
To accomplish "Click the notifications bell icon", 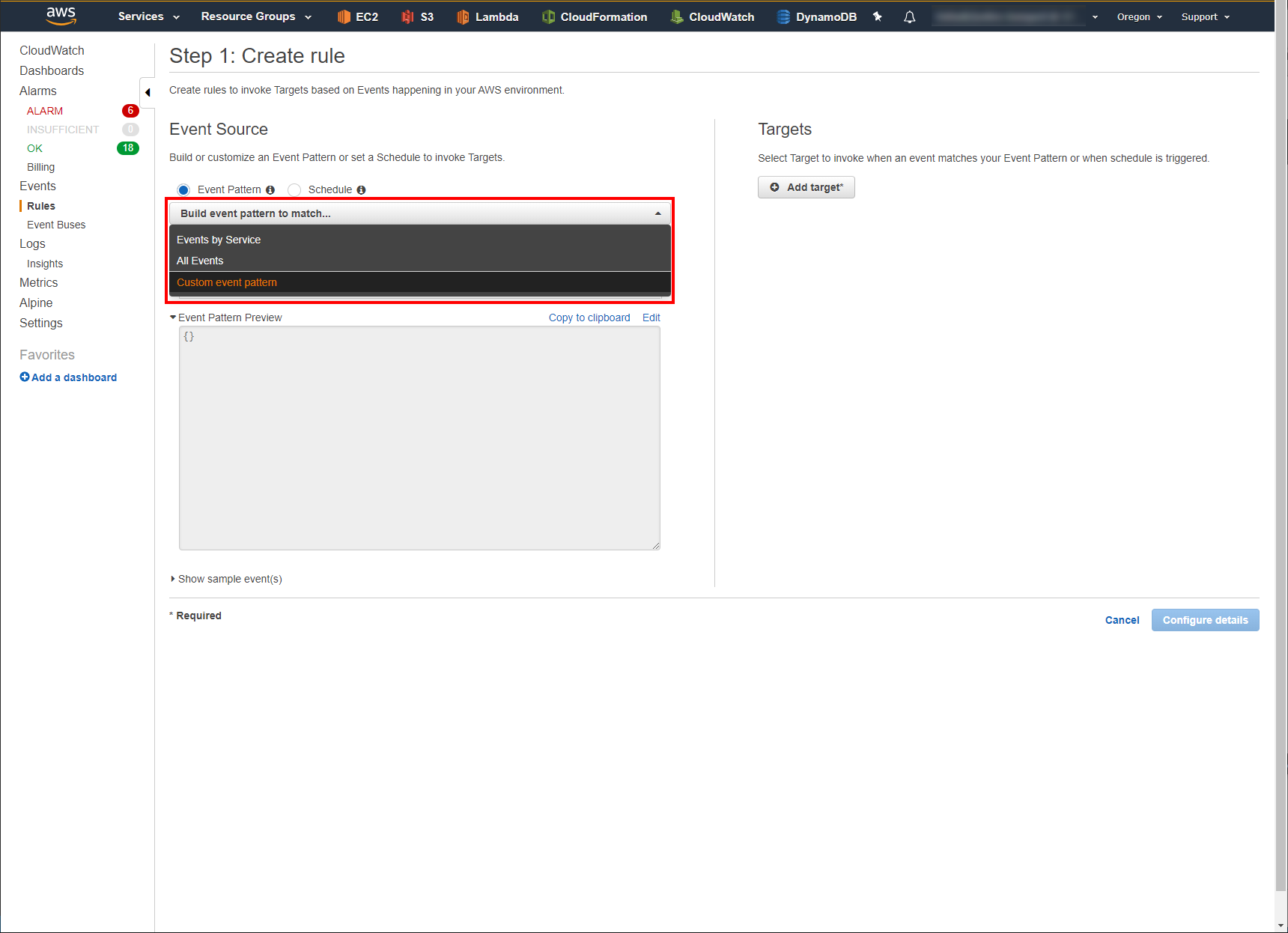I will point(909,16).
